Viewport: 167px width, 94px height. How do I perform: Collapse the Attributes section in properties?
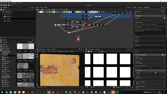pyautogui.click(x=135, y=16)
